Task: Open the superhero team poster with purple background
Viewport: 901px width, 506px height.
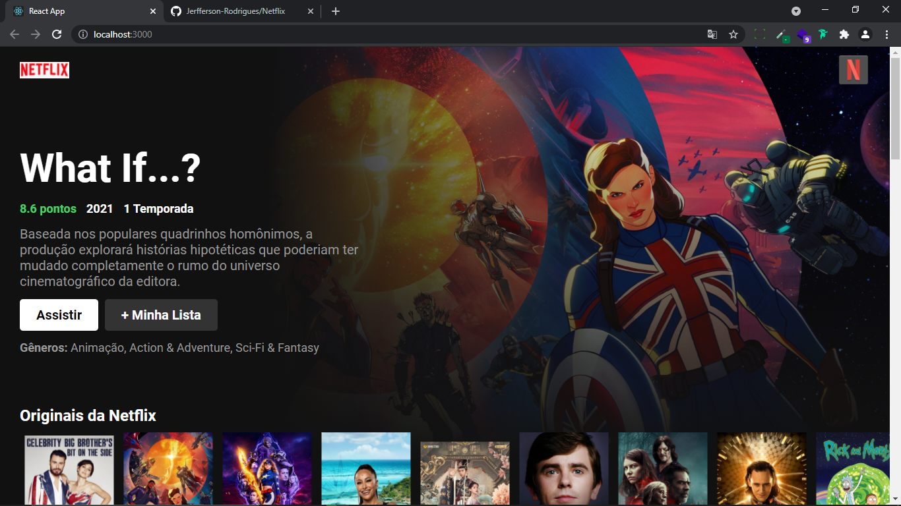Action: coord(267,468)
